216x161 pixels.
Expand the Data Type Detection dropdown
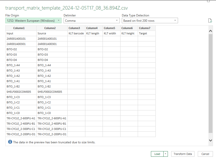150,21
